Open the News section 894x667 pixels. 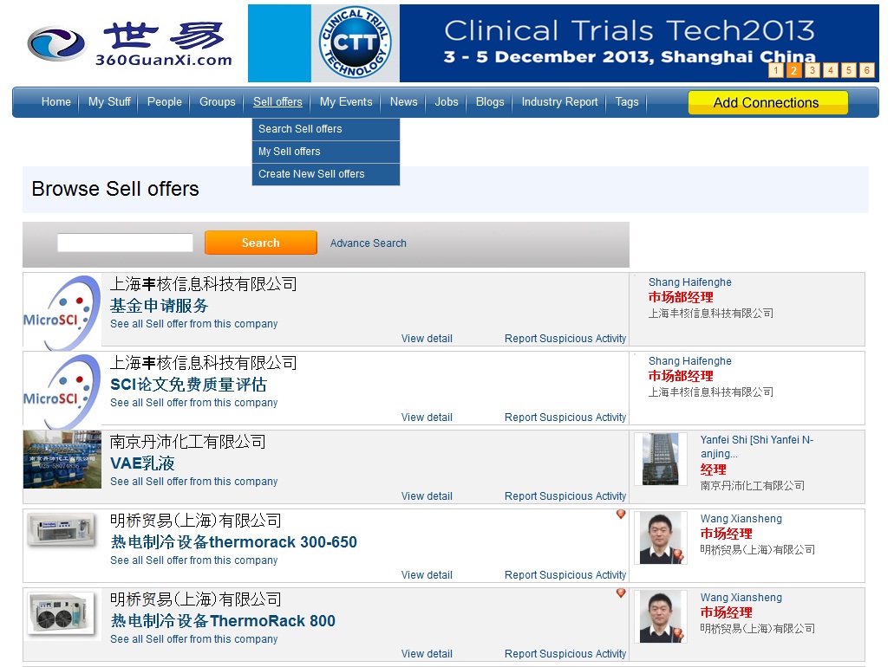(x=404, y=102)
